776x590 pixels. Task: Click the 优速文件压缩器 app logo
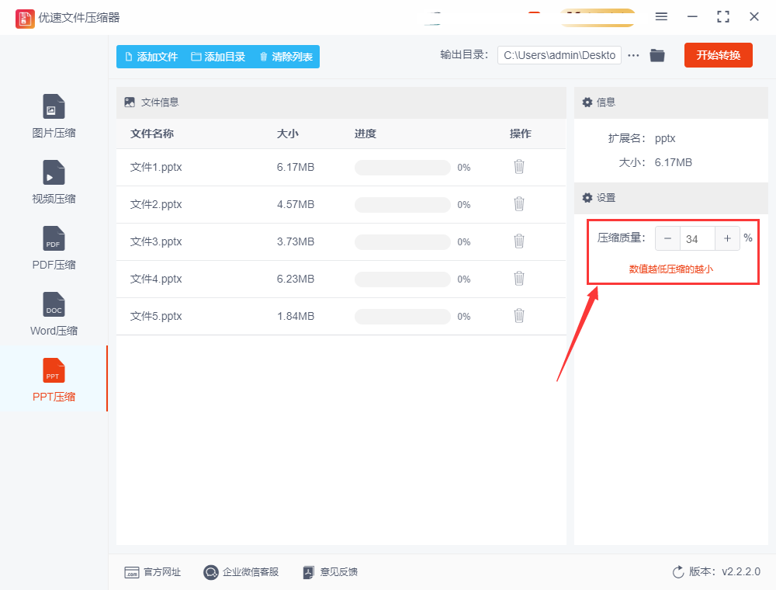(x=25, y=19)
